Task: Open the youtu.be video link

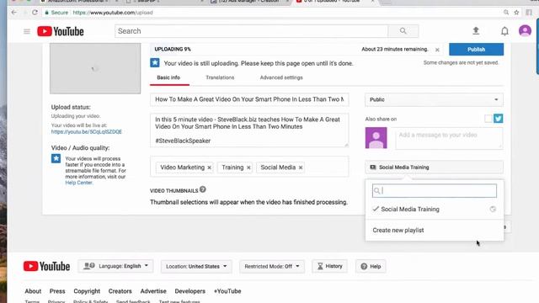Action: pos(87,132)
